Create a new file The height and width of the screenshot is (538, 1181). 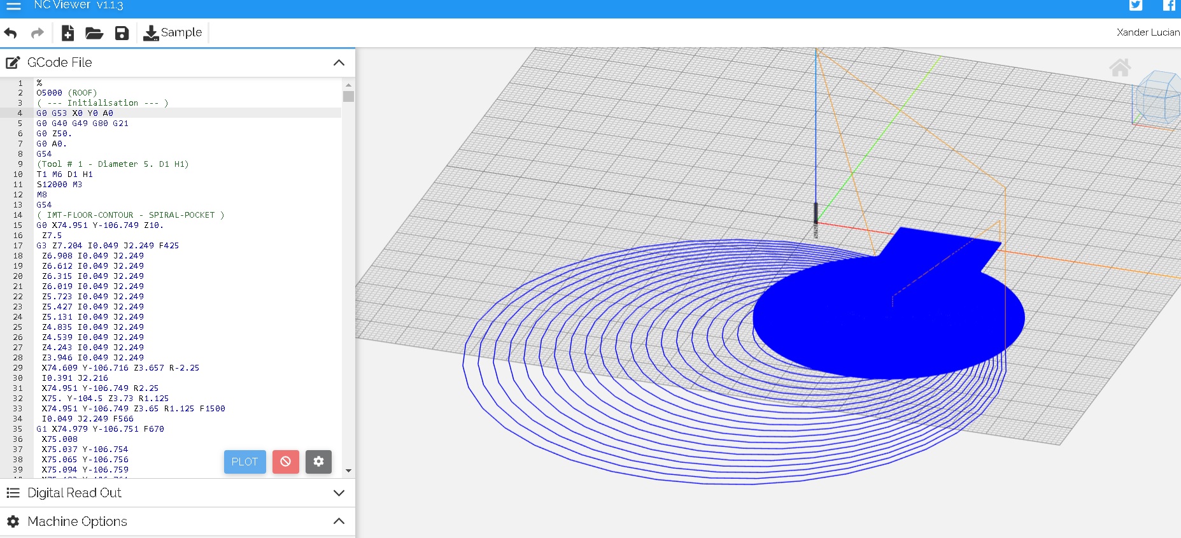pos(67,33)
